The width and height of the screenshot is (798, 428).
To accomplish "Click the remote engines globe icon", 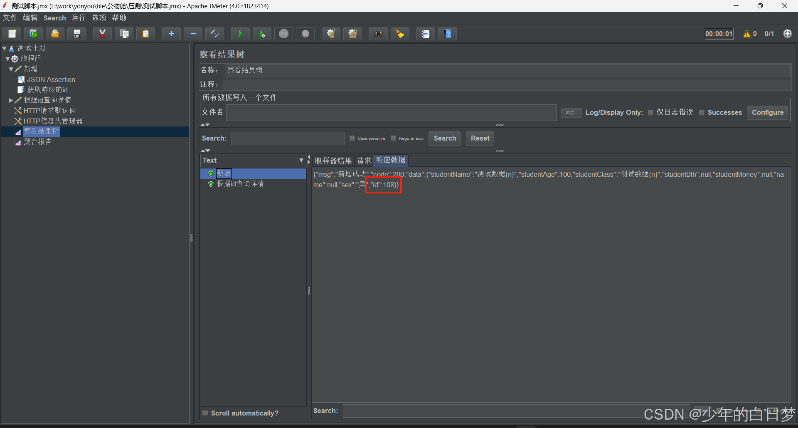I will [x=788, y=34].
